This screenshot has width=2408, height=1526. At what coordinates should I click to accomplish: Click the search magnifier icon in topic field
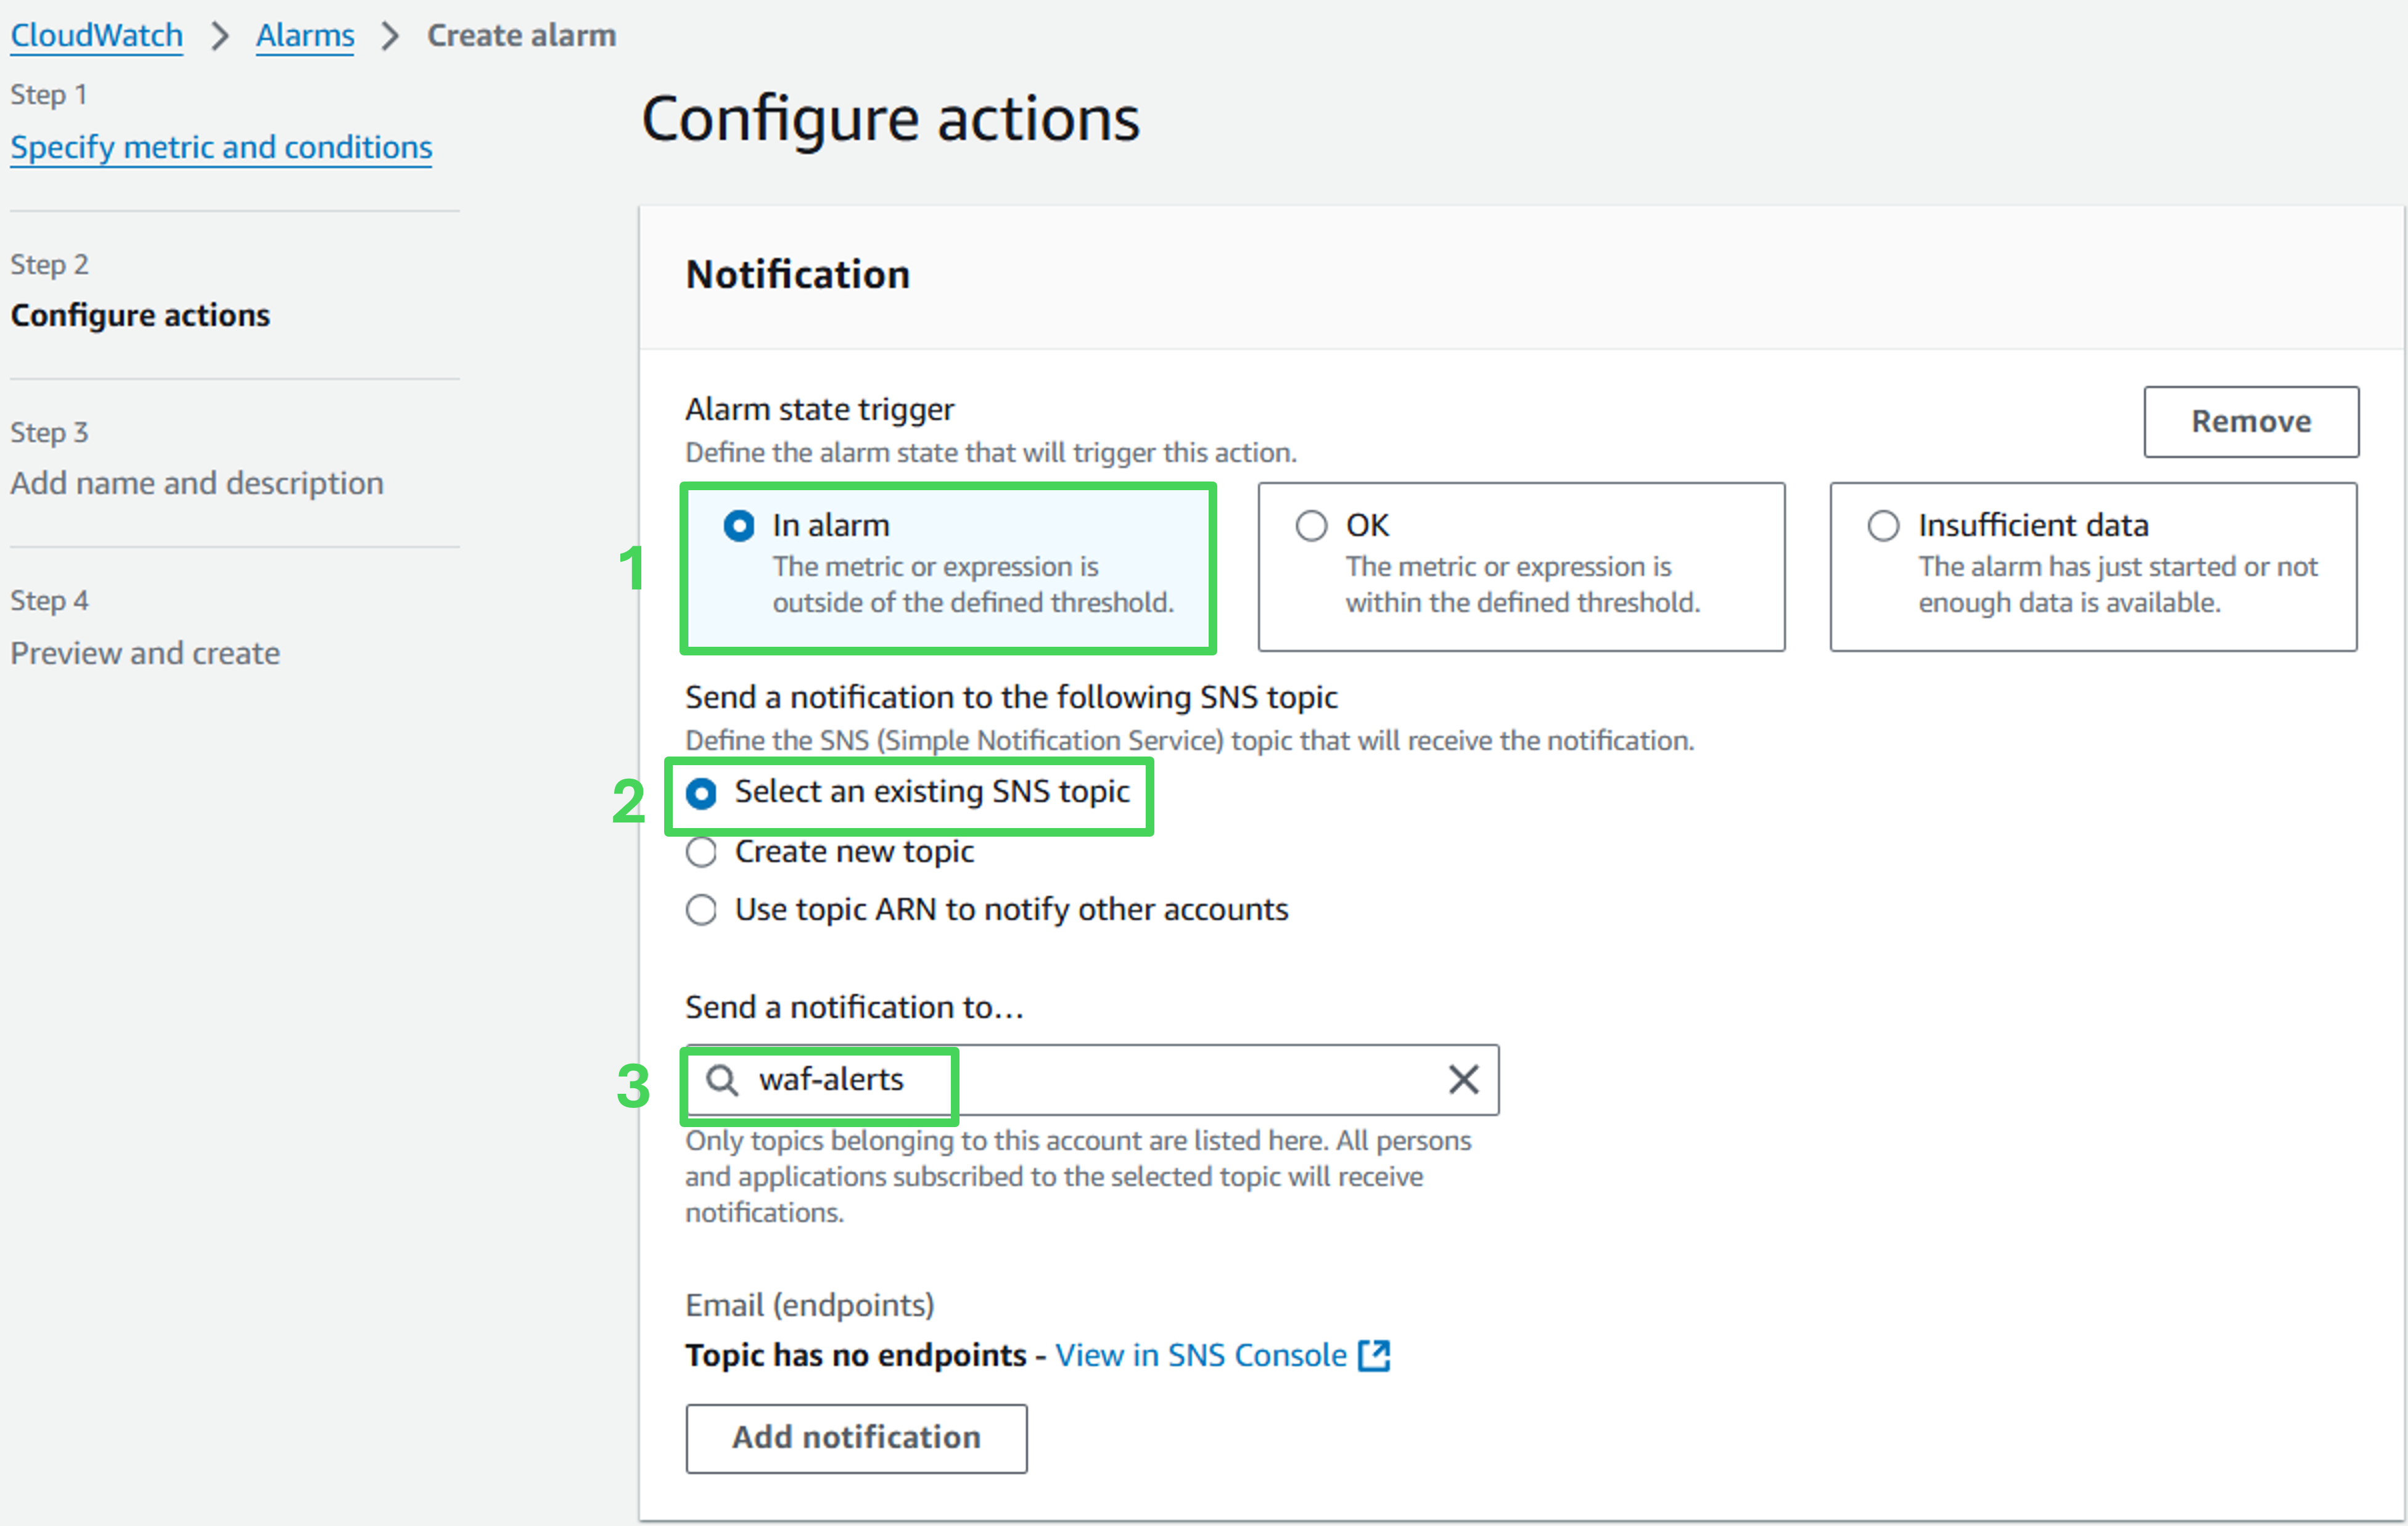(x=721, y=1080)
